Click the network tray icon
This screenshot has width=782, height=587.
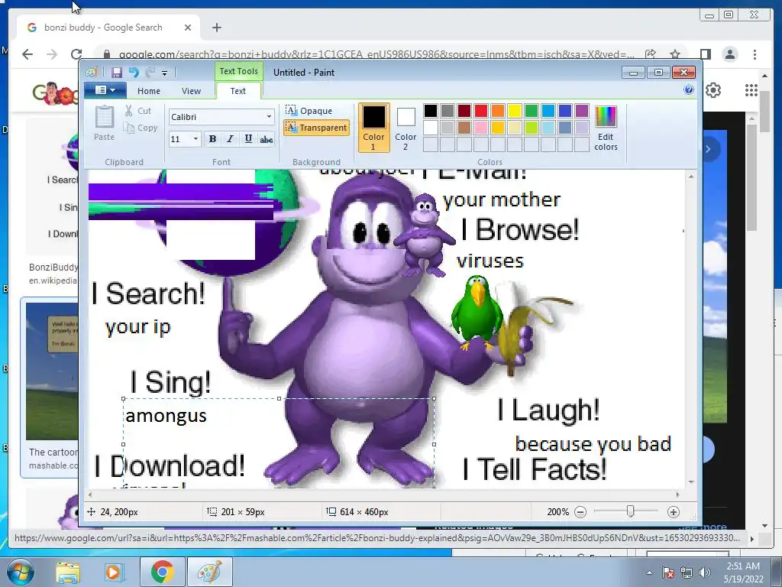point(687,572)
